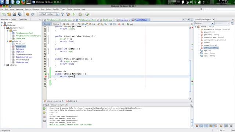Open Oliokurssi.java in Projects tree
Image resolution: width=235 pixels, height=132 pixels.
pyautogui.click(x=22, y=62)
